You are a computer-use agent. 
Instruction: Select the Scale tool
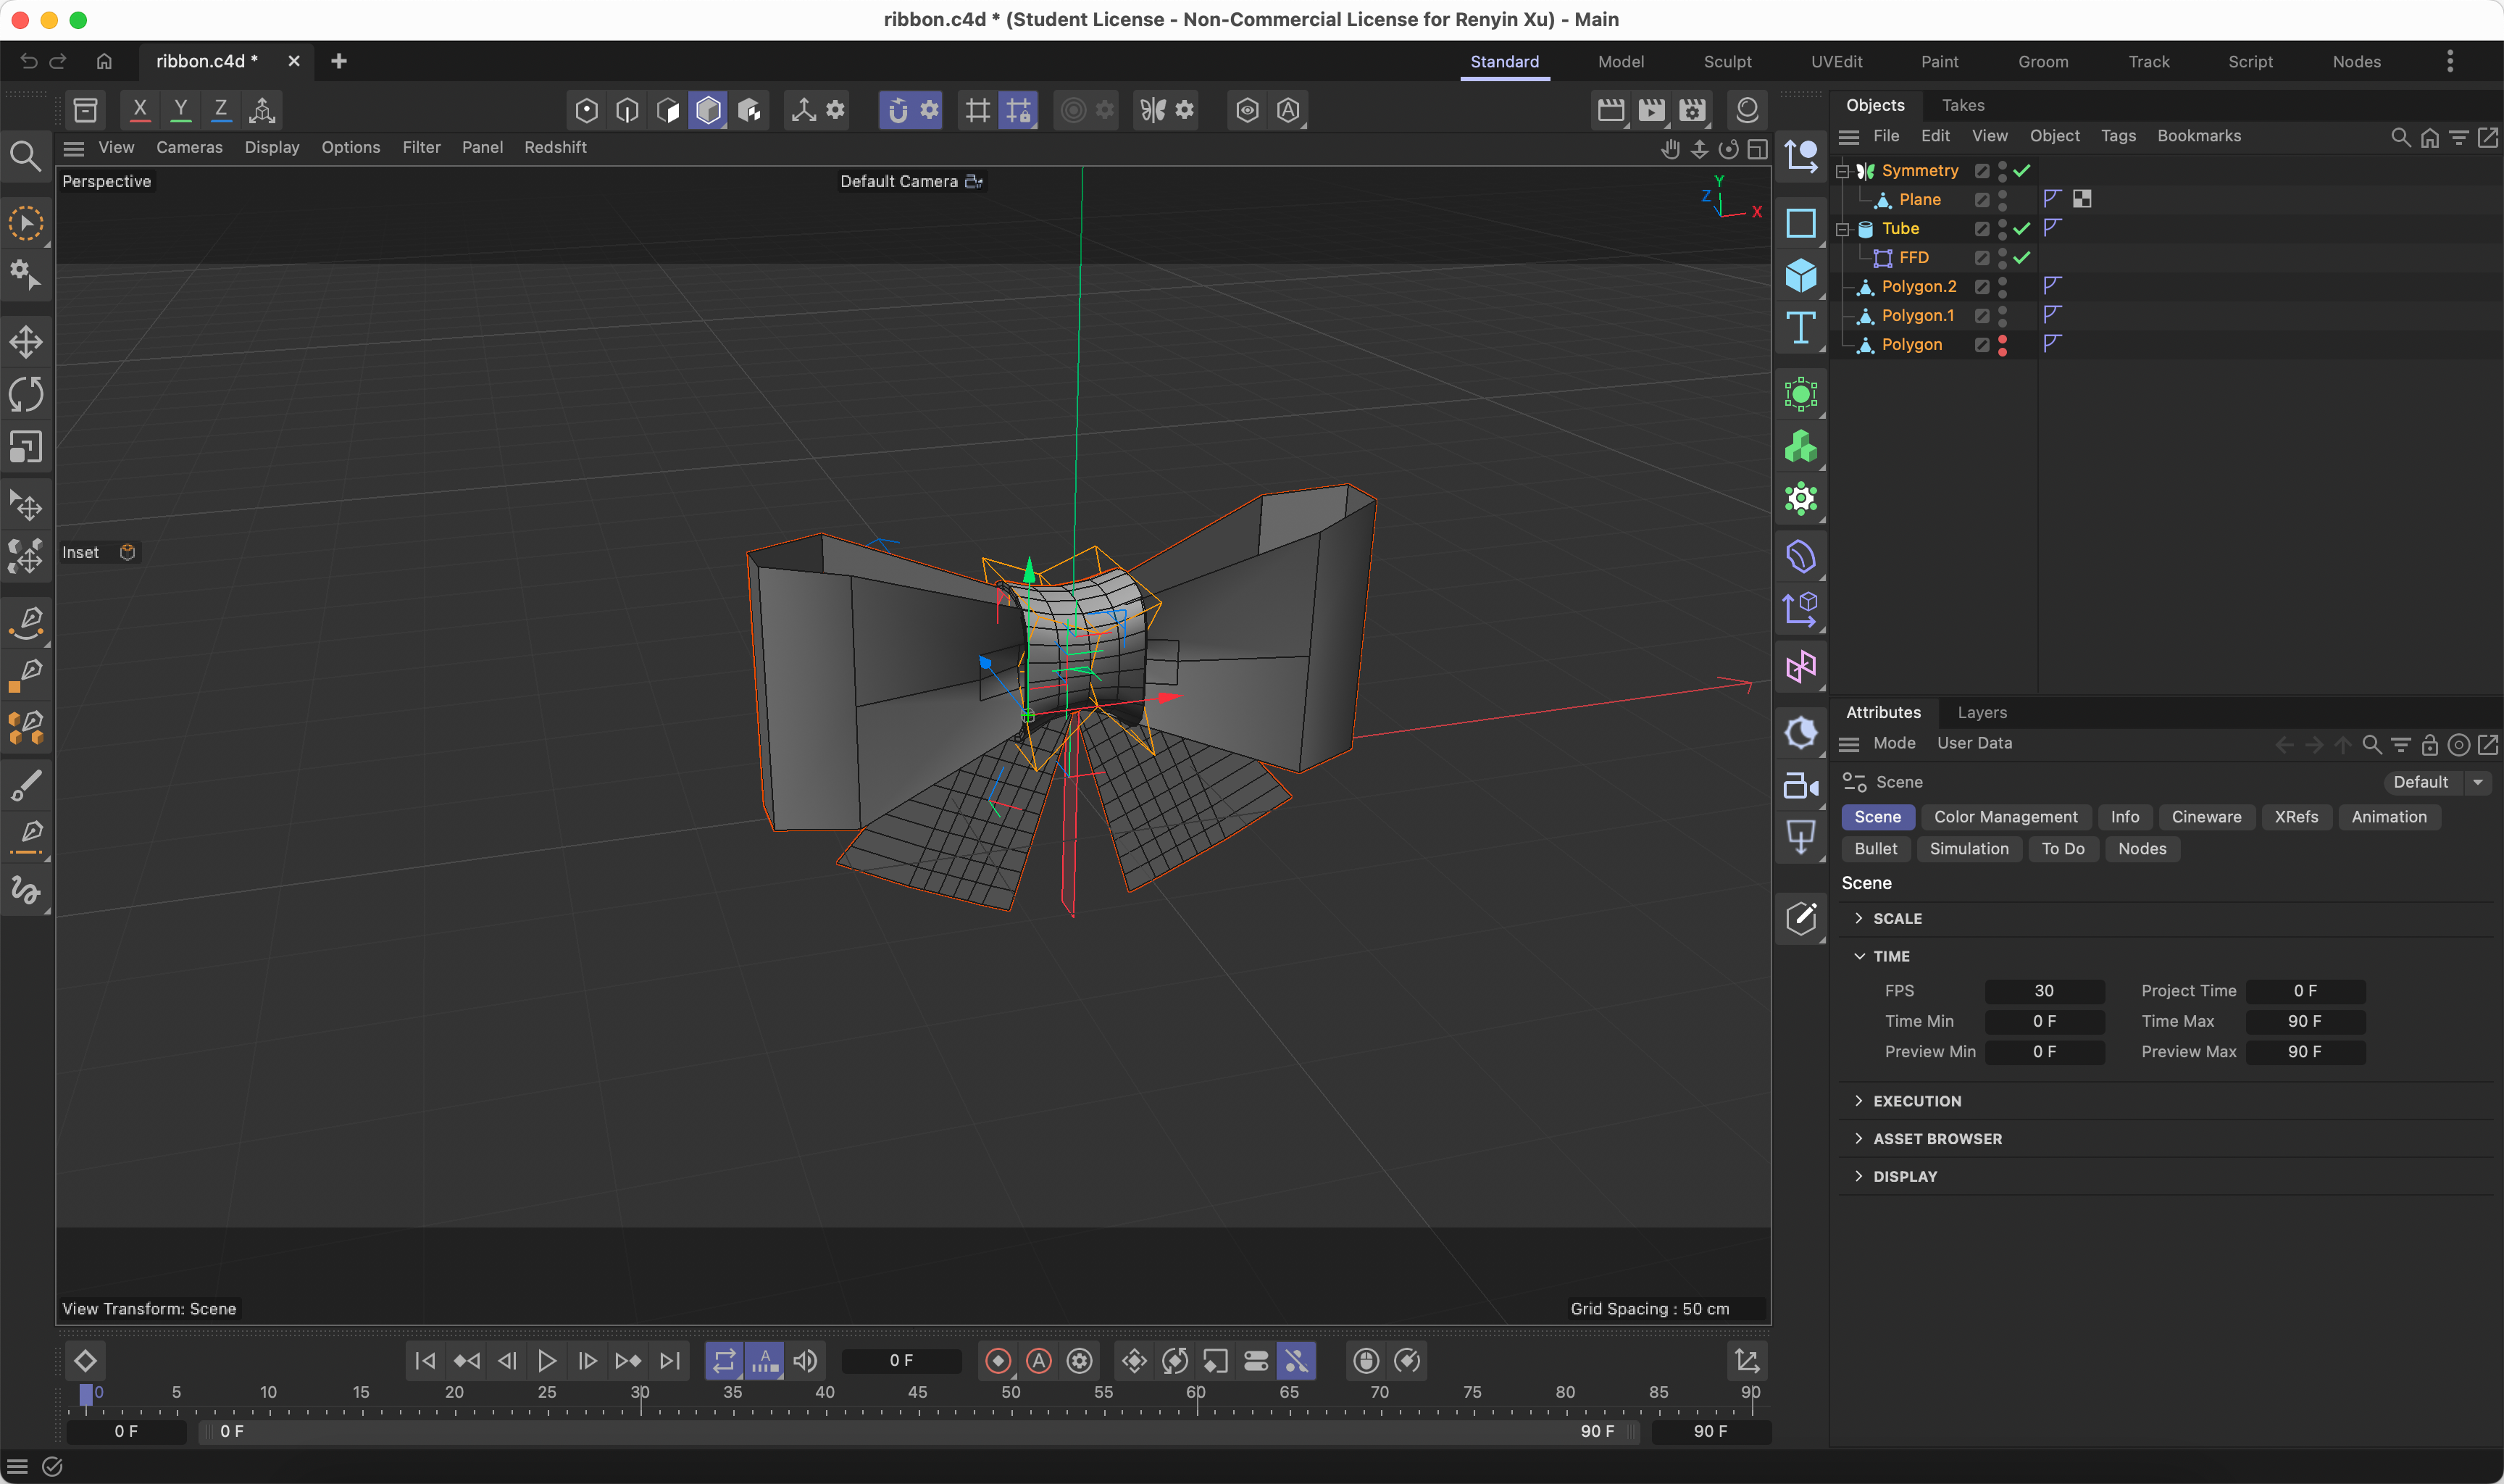point(26,447)
